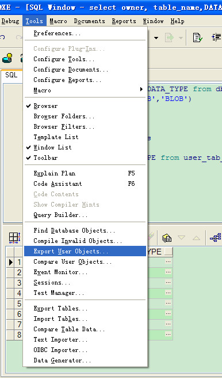Launch Code Assistant menu entry
Viewport: 222px width, 378px height.
[x=85, y=184]
